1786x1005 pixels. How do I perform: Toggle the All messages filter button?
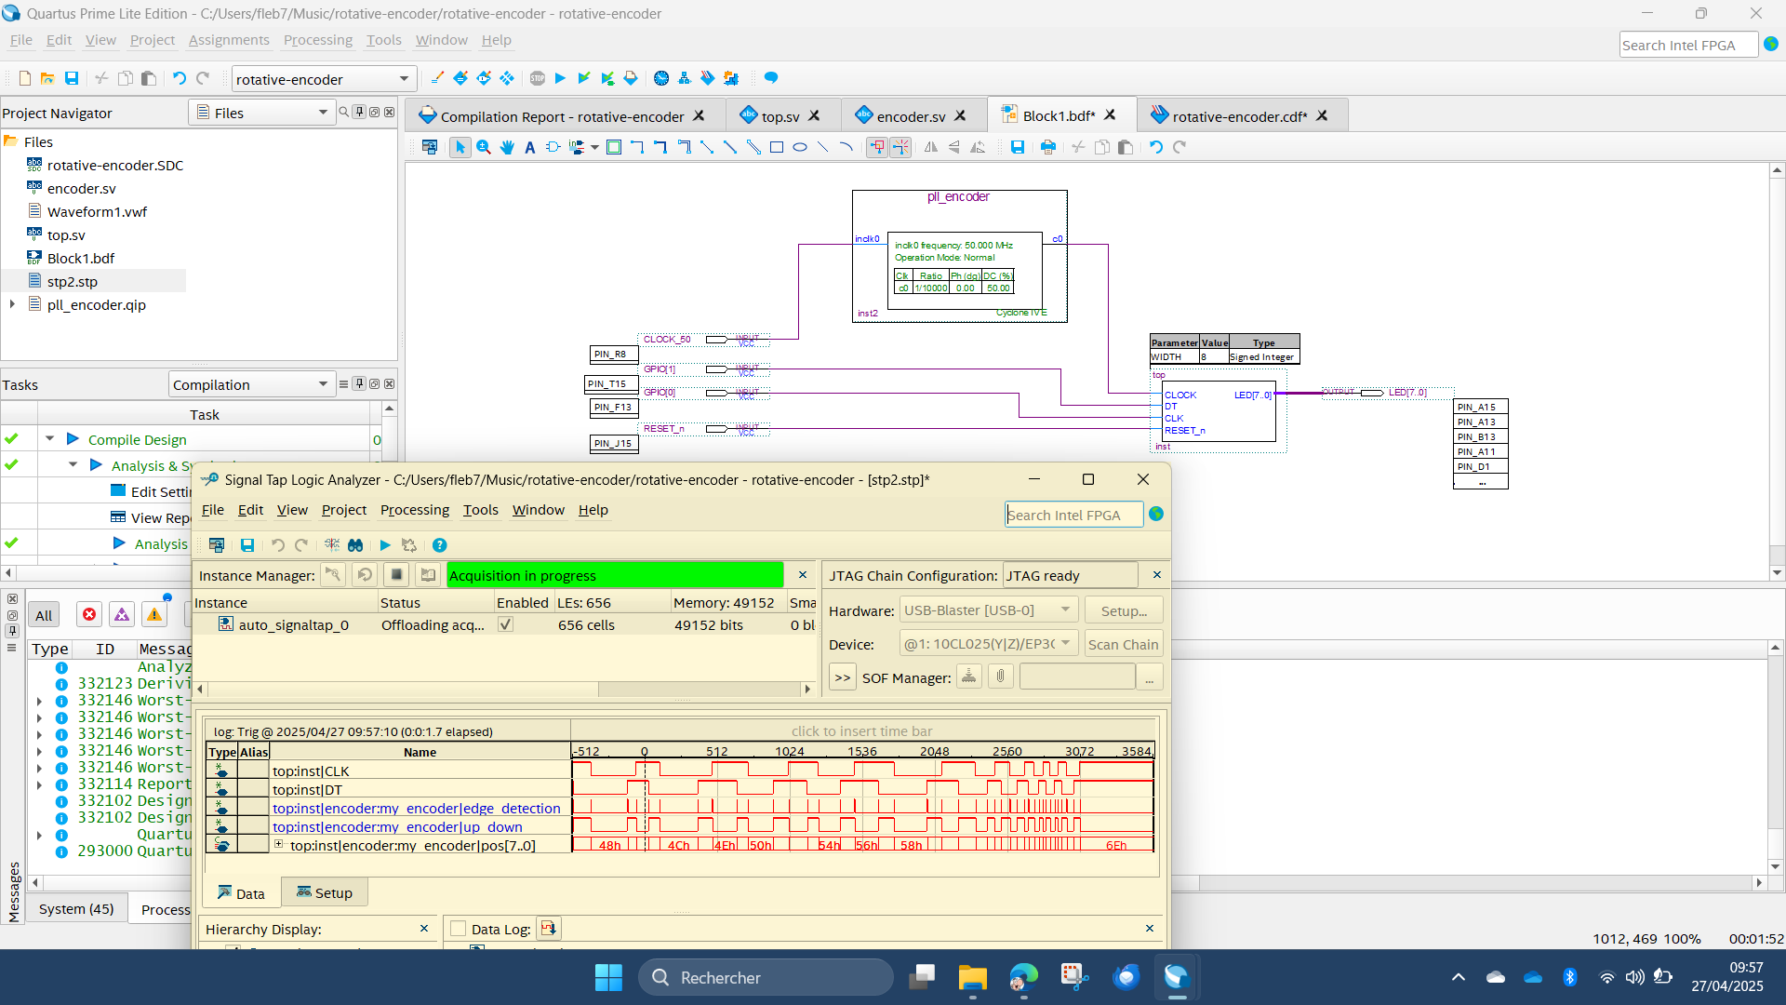click(x=44, y=615)
